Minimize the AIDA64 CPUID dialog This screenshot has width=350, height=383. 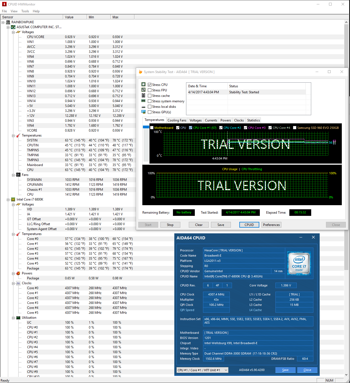301,237
